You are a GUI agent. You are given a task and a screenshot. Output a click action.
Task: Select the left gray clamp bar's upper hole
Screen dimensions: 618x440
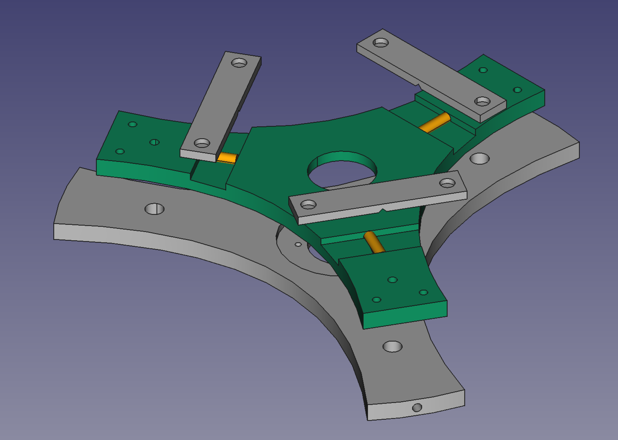239,62
